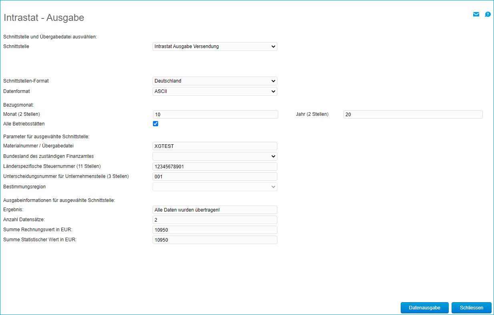The image size is (494, 315).
Task: Click the Intrastat - Ausgabe page heading
Action: tap(44, 18)
